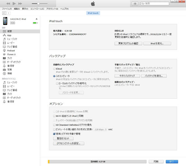Select the iPod touch tab
This screenshot has height=166, width=186.
(x=93, y=13)
